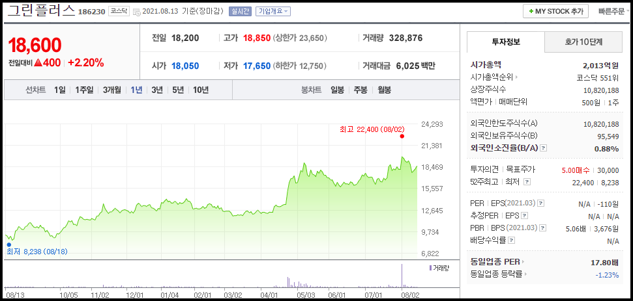Click the red up-triangle beside 400 change
The height and width of the screenshot is (301, 633).
[x=38, y=63]
